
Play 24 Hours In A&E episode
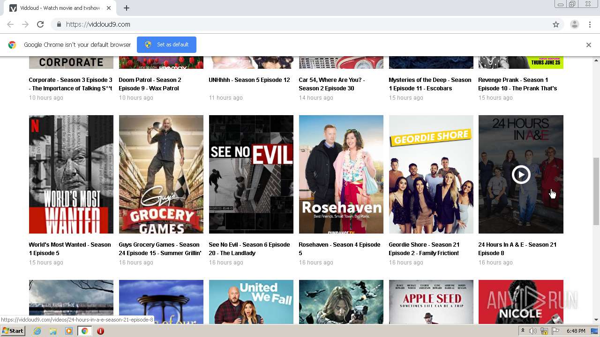click(x=521, y=175)
